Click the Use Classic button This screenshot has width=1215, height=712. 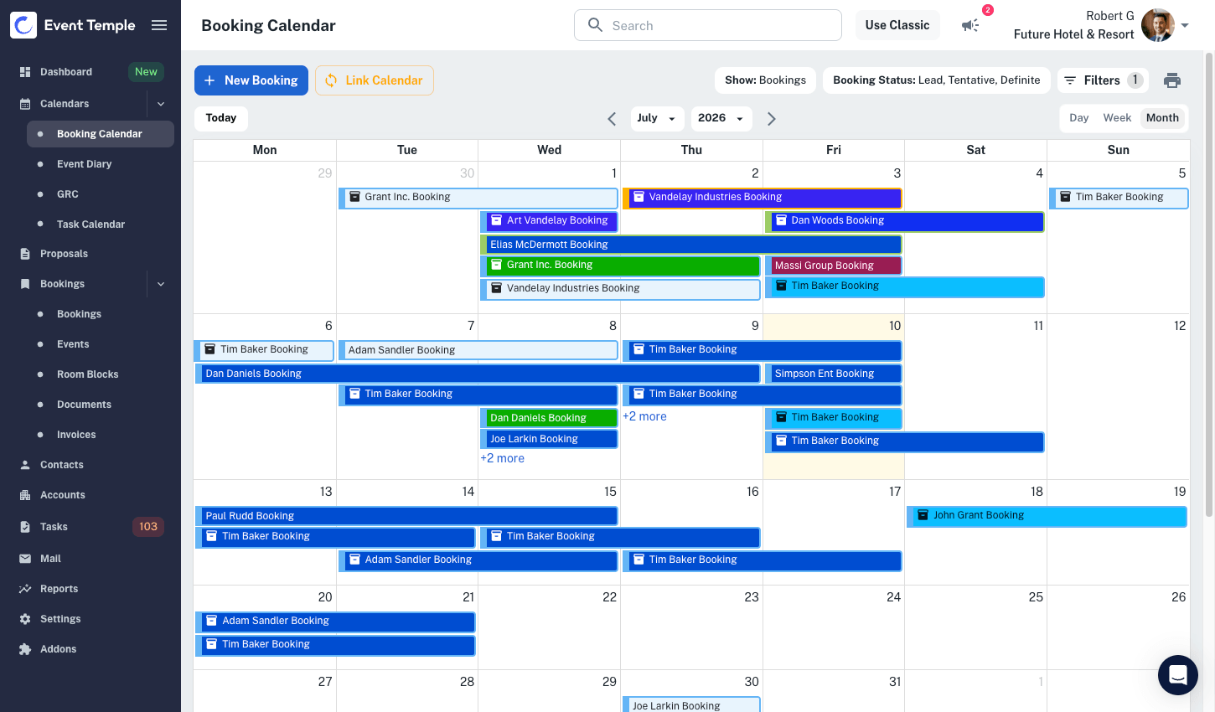click(x=897, y=25)
